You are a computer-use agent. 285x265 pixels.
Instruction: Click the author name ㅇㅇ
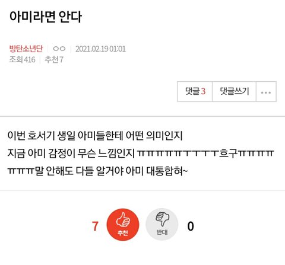(x=59, y=49)
